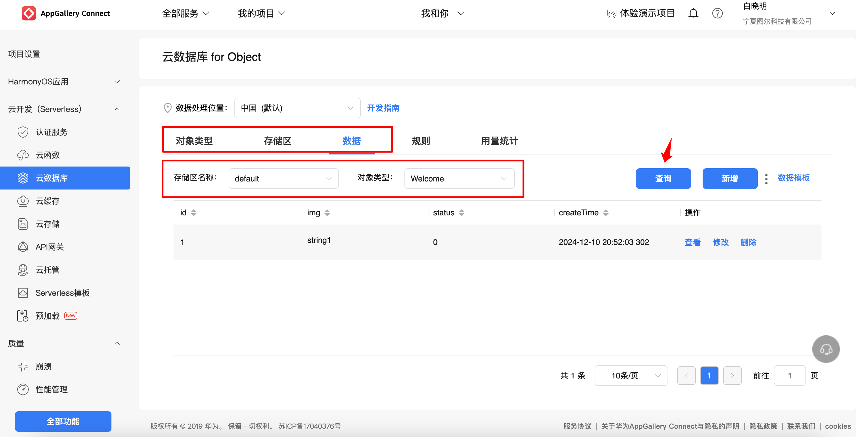Viewport: 856px width, 437px height.
Task: Open the cookies footer link
Action: point(838,426)
